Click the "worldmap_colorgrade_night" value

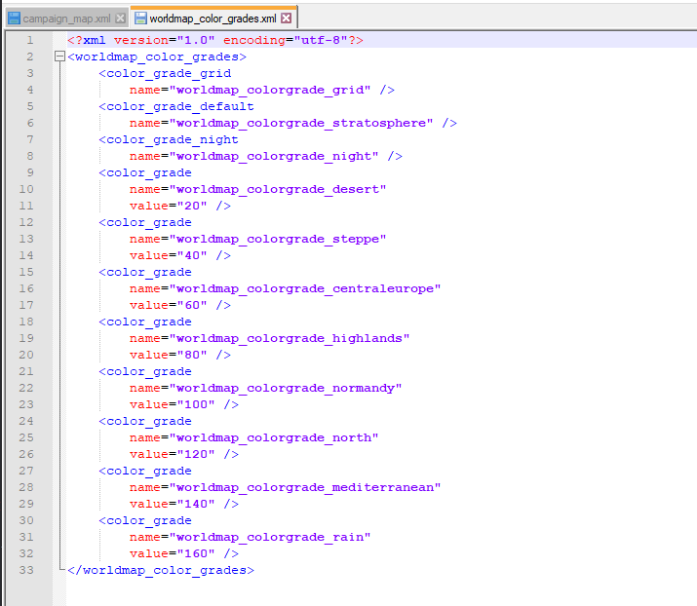[273, 157]
